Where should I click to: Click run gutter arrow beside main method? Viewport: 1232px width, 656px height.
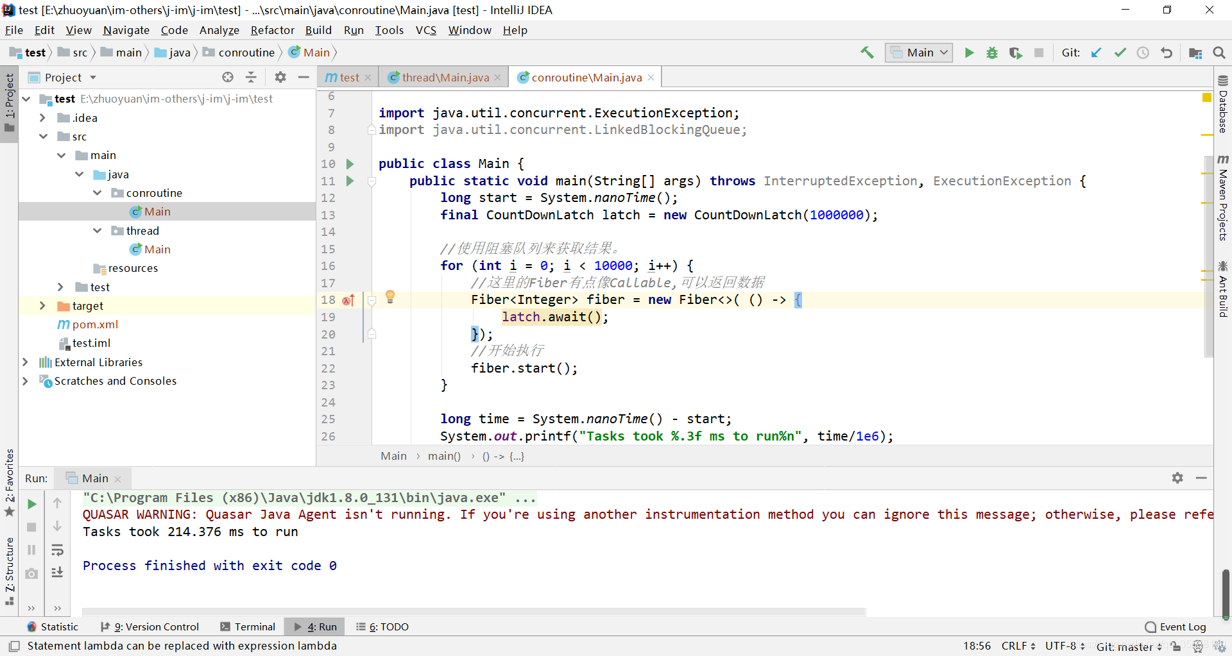click(x=350, y=181)
